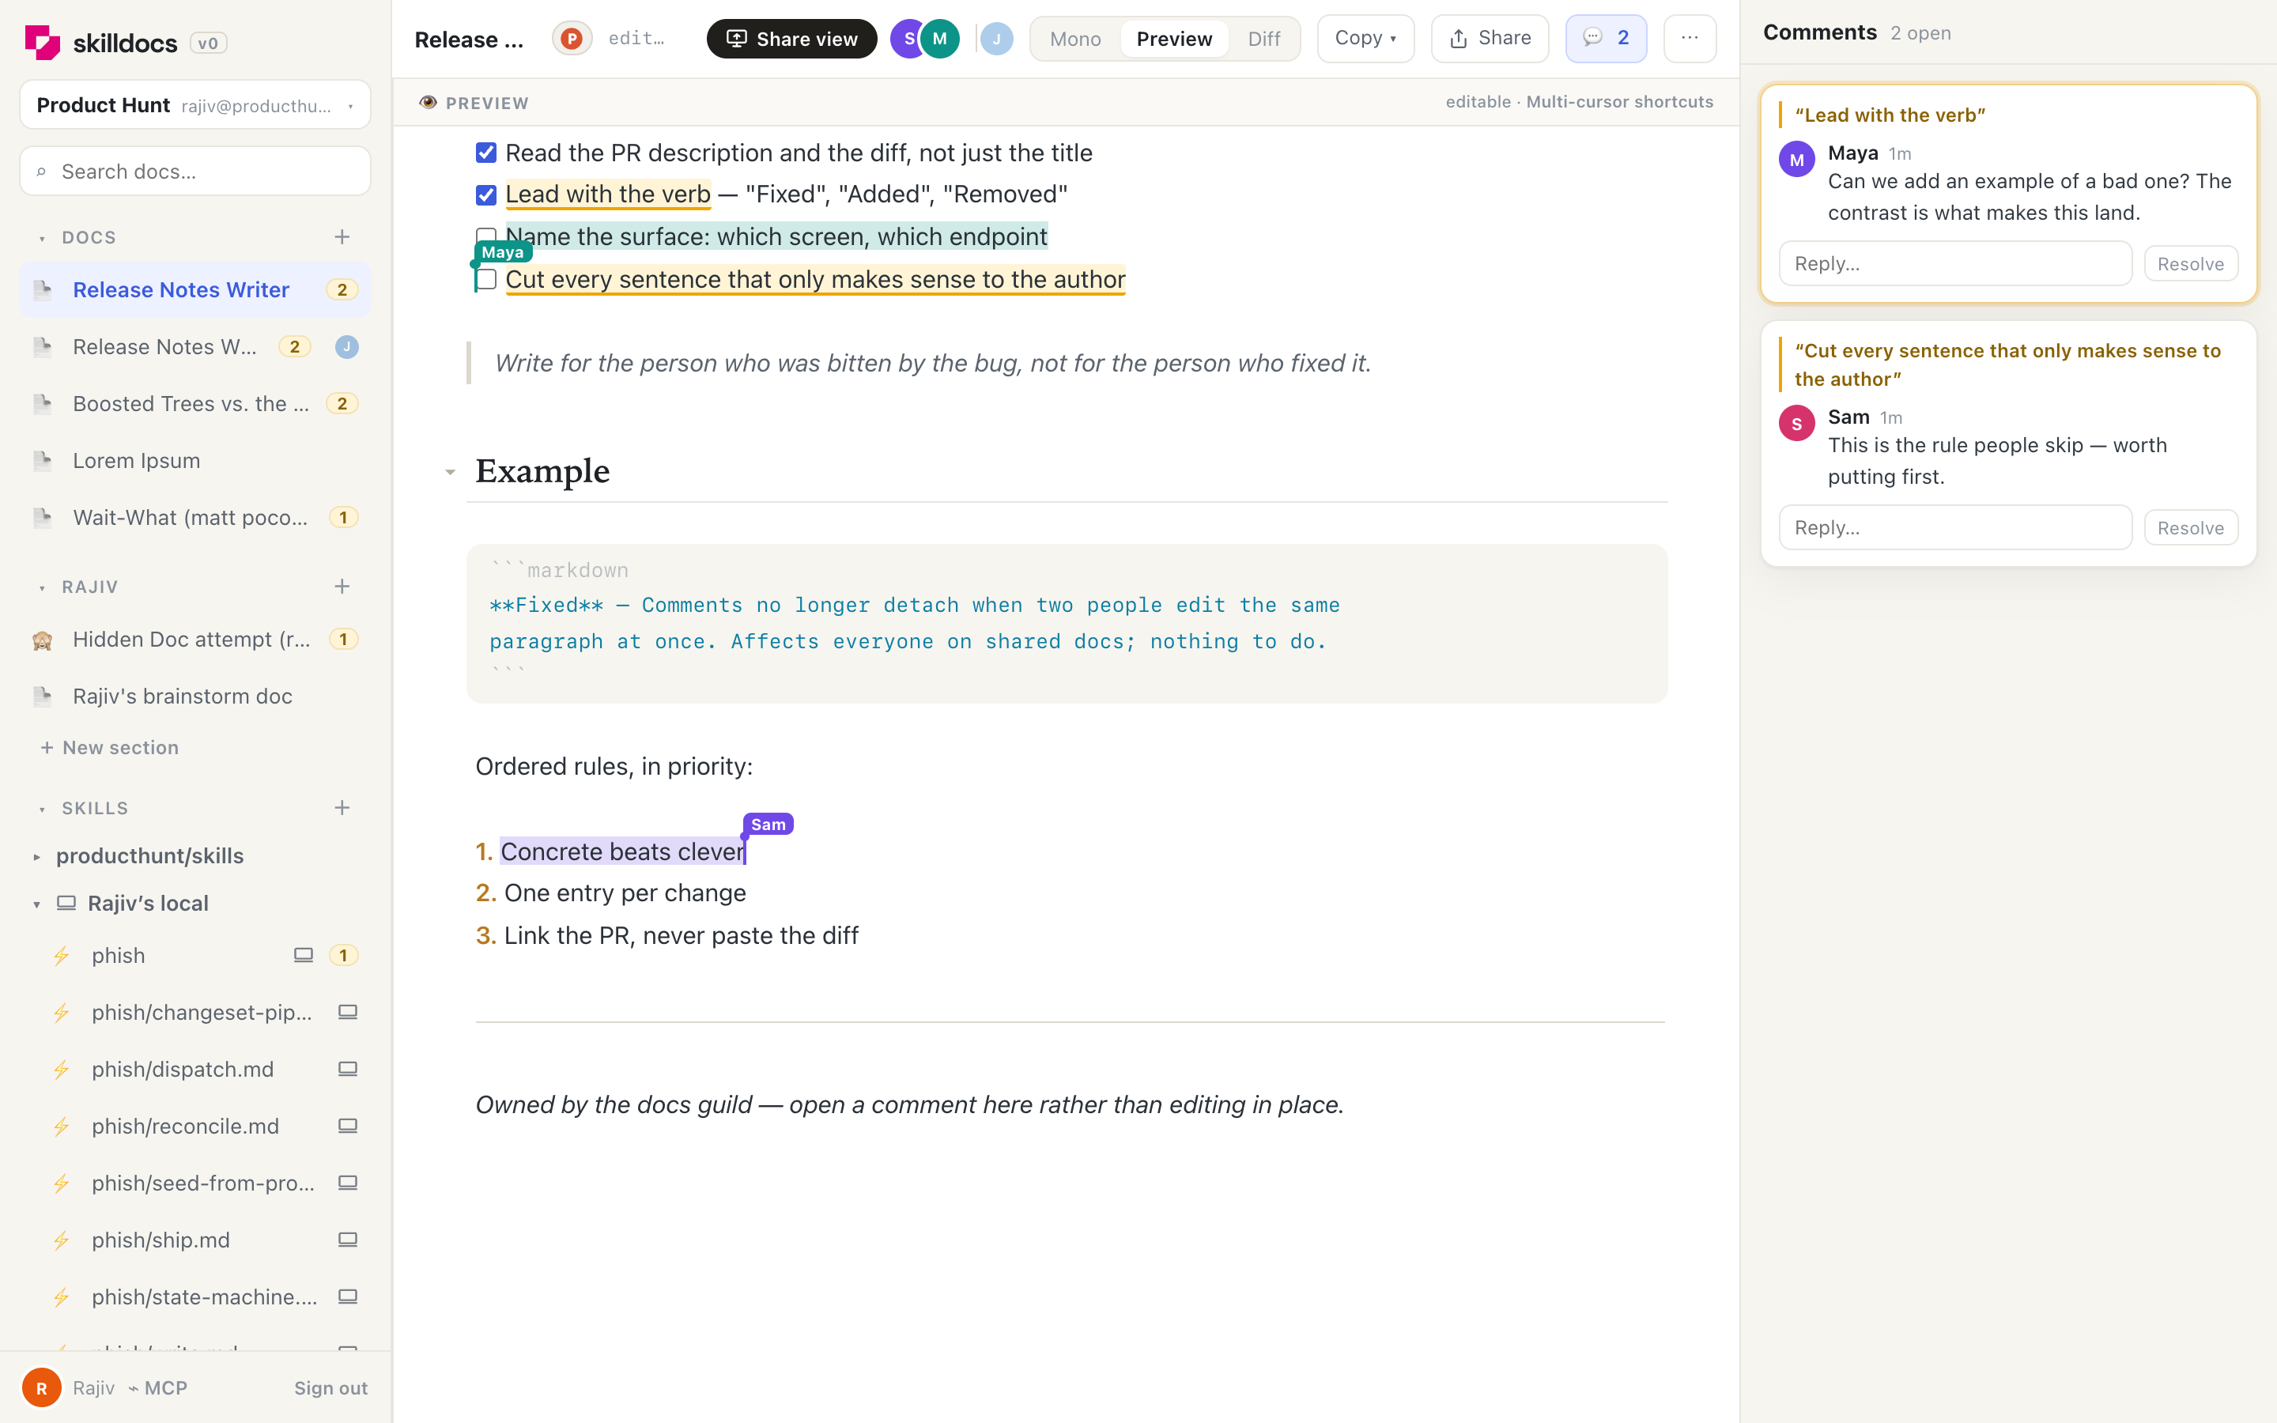Click Sign out
2277x1423 pixels.
331,1388
